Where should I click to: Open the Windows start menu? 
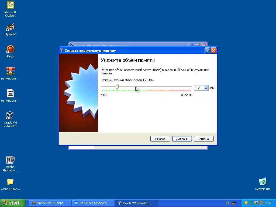click(x=13, y=203)
